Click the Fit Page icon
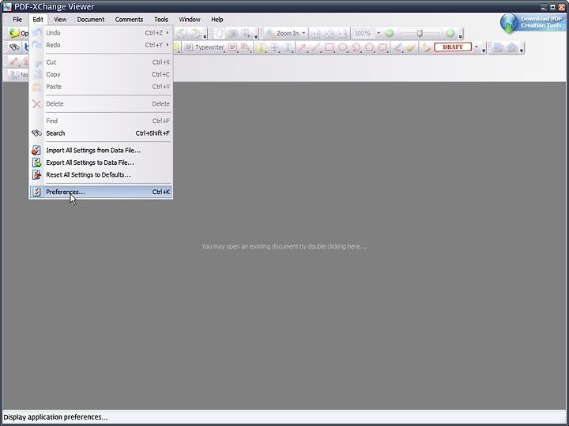Image resolution: width=569 pixels, height=426 pixels. tap(329, 33)
